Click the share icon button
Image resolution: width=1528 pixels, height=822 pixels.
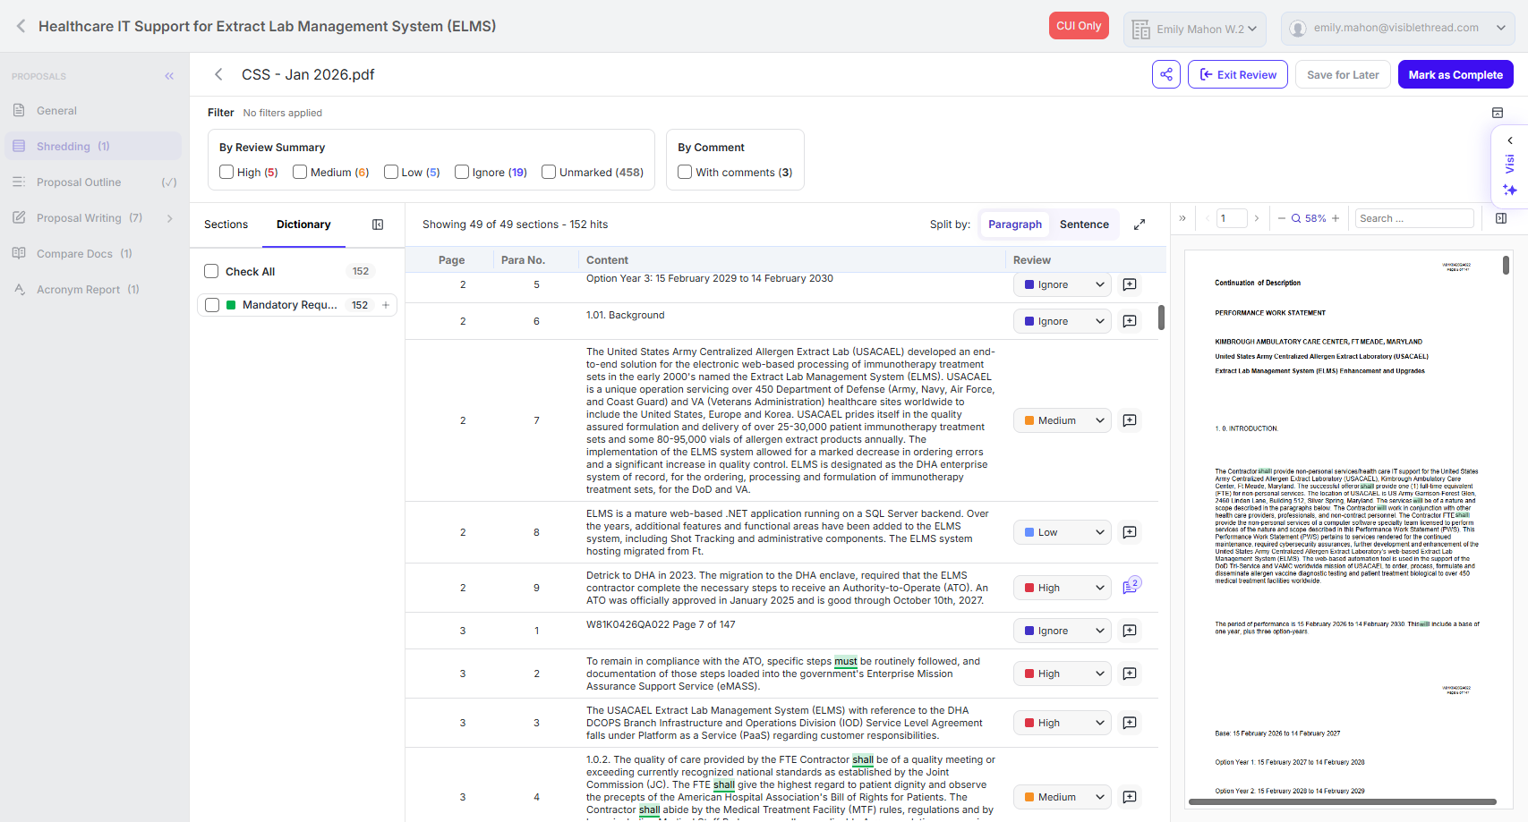coord(1166,74)
